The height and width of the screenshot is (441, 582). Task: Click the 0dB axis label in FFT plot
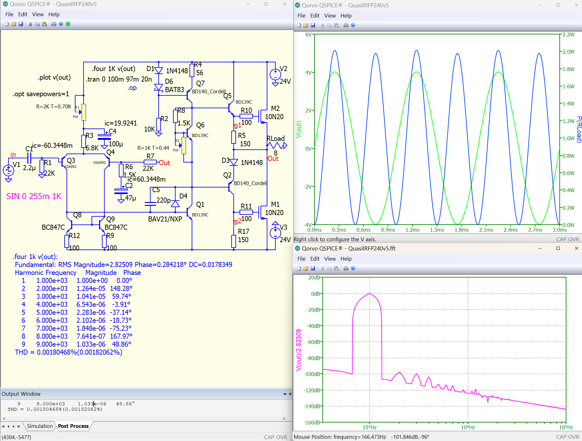316,293
